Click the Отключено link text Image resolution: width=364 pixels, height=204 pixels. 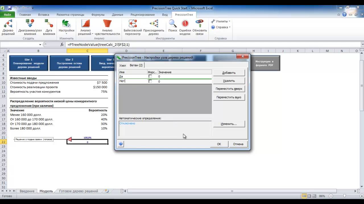127,123
